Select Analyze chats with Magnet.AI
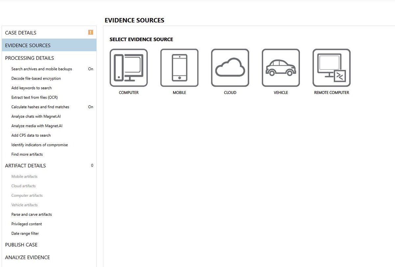Screen dimensions: 395x267 coord(36,116)
